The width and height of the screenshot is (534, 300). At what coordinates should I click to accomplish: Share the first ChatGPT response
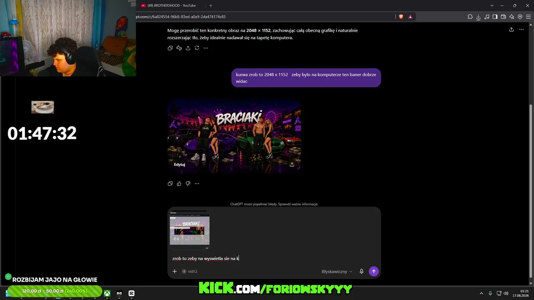point(188,48)
